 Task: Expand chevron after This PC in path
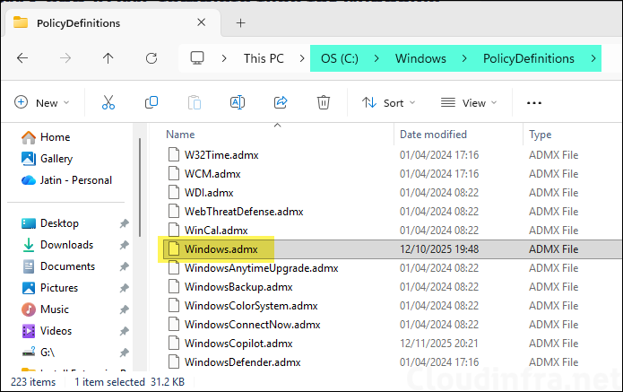tap(302, 58)
